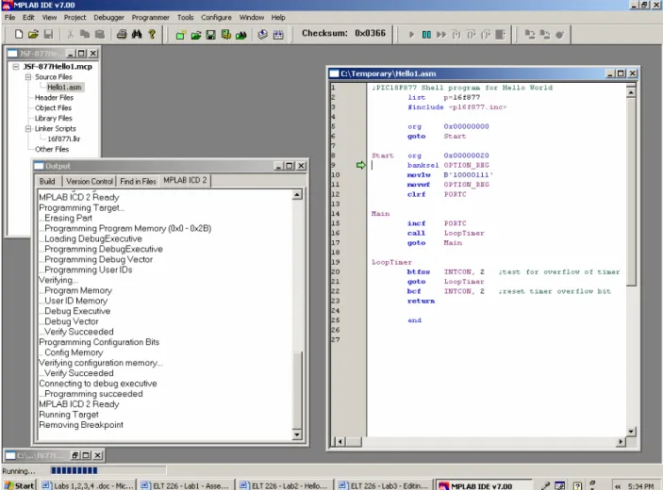The image size is (663, 490).
Task: Click the editor horizontal scroll left arrow
Action: tap(340, 442)
